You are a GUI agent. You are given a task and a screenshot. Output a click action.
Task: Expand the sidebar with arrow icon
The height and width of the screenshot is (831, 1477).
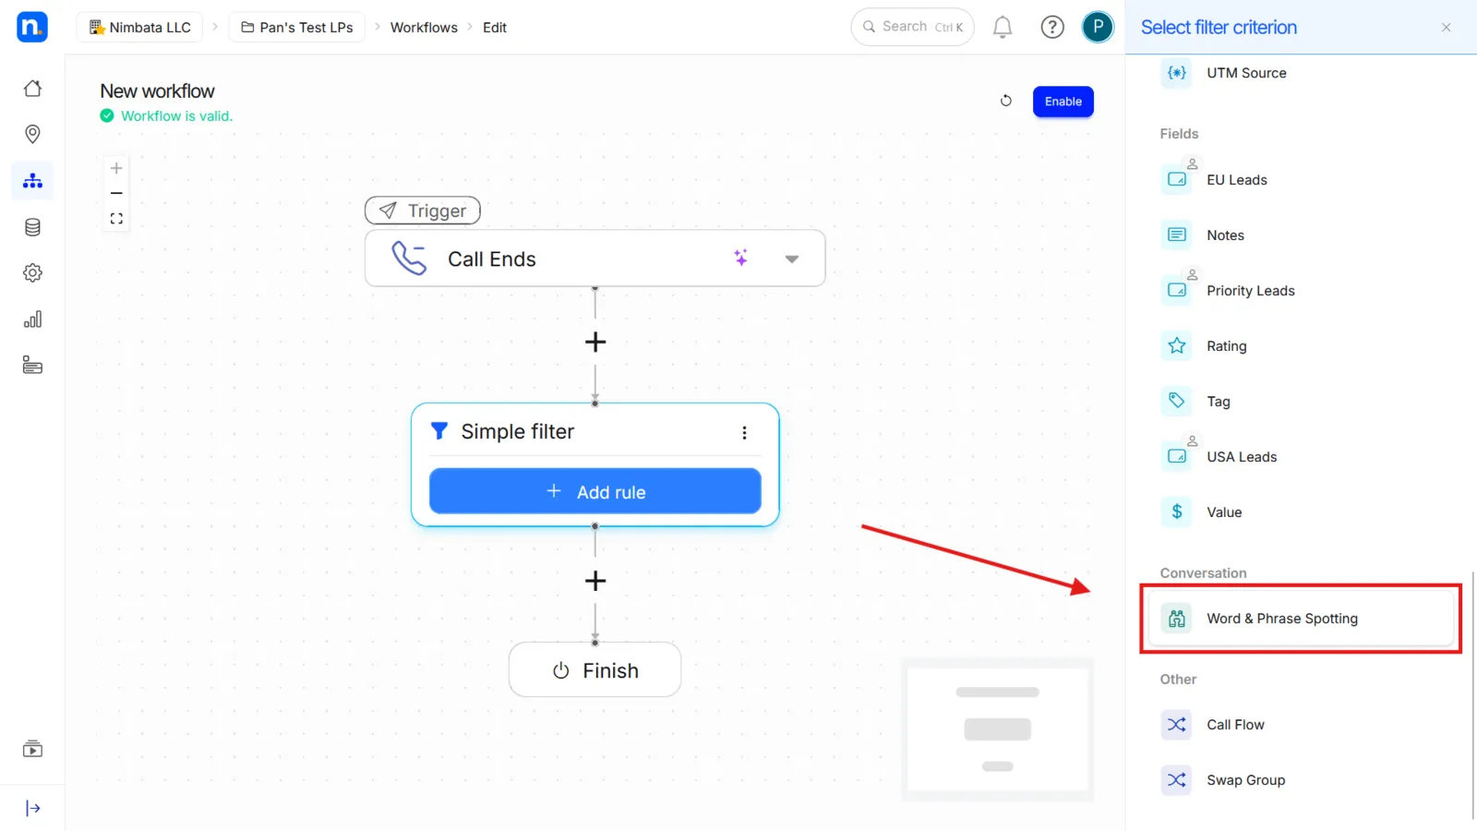(x=32, y=809)
